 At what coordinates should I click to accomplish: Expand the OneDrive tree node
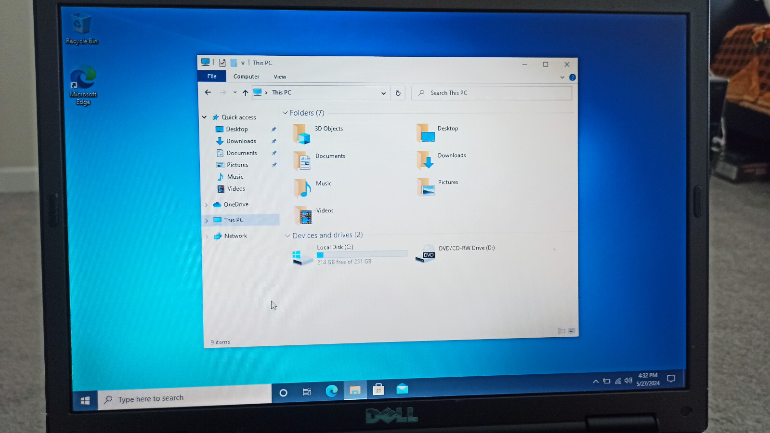pos(207,205)
